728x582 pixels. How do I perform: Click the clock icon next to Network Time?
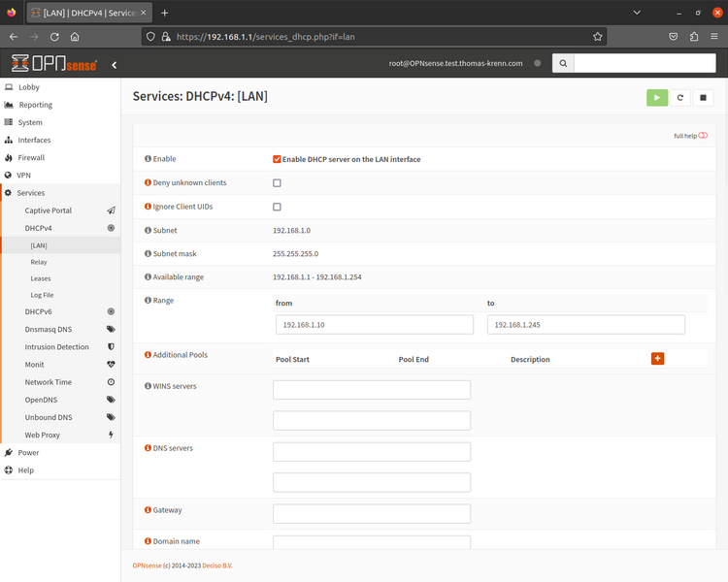pyautogui.click(x=111, y=382)
